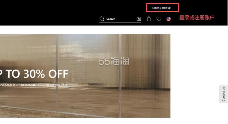Click the words 'Sign up' in the header
228x124 pixels.
point(166,8)
